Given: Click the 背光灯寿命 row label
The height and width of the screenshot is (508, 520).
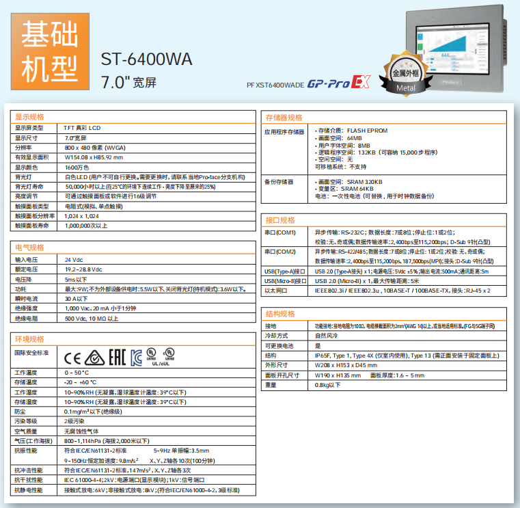Looking at the screenshot, I should coord(29,187).
